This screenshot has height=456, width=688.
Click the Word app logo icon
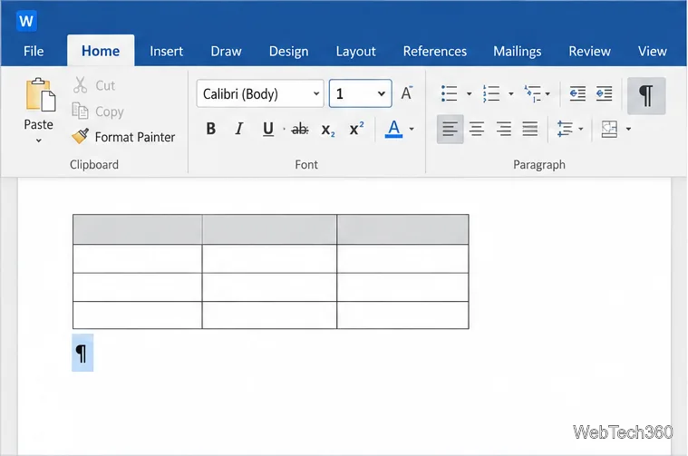tap(26, 21)
